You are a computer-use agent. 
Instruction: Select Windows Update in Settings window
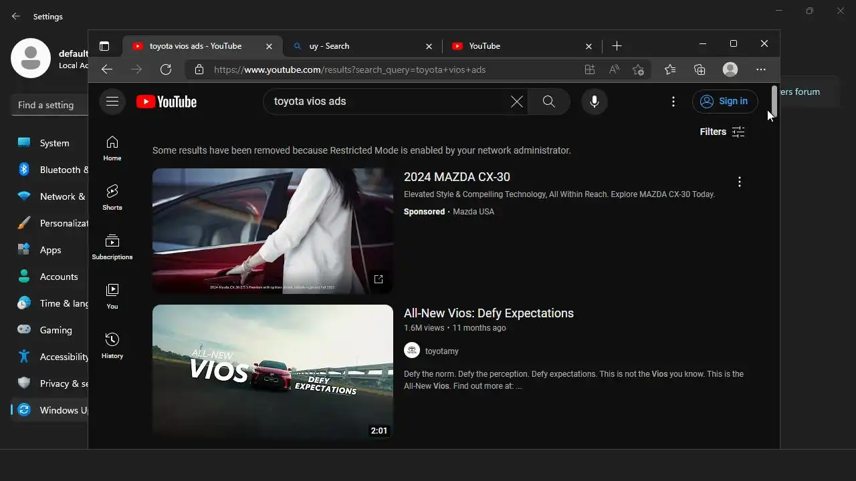pos(49,410)
